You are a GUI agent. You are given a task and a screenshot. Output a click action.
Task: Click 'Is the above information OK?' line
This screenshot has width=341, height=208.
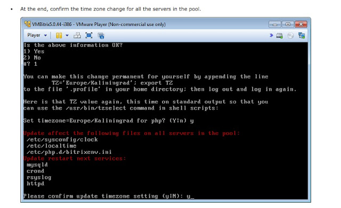tap(73, 45)
